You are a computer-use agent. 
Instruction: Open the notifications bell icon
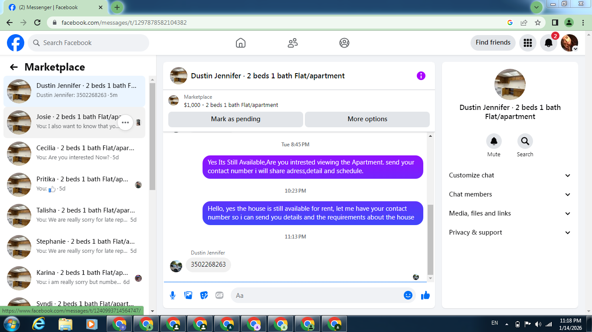click(x=549, y=43)
